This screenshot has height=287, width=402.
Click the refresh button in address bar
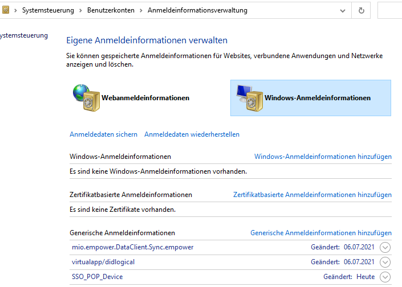tap(361, 10)
